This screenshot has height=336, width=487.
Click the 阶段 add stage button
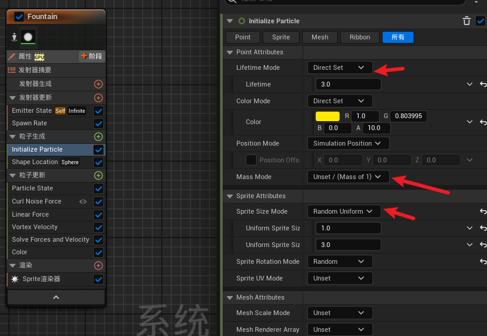click(x=92, y=56)
